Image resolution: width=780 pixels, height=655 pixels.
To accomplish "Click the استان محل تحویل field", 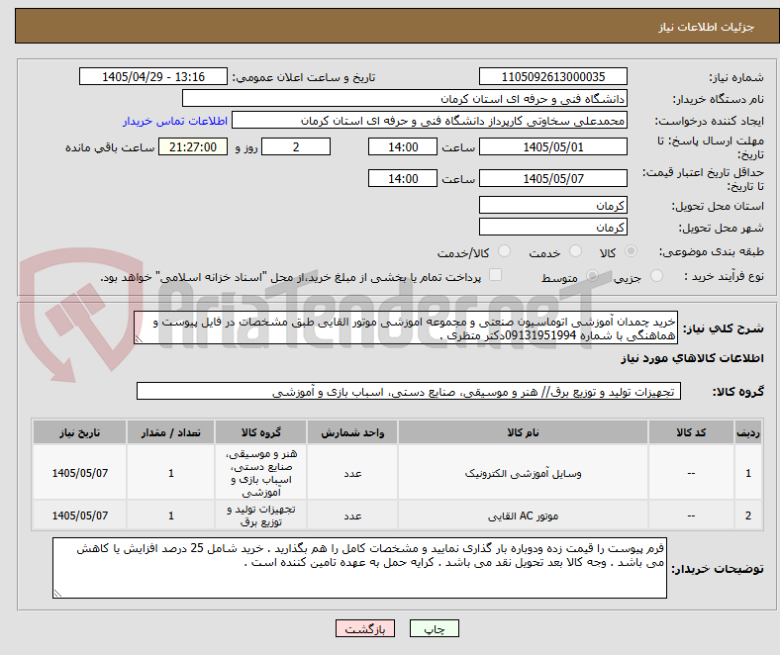I will 552,206.
